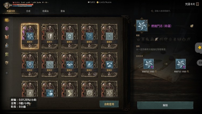202x114 pixels.
Task: Select the ALL filter in left sidebar
Action: click(x=7, y=20)
